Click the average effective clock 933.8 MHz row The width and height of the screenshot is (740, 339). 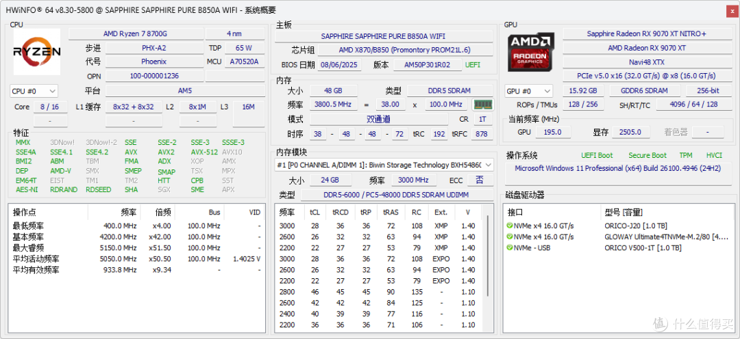coord(136,270)
